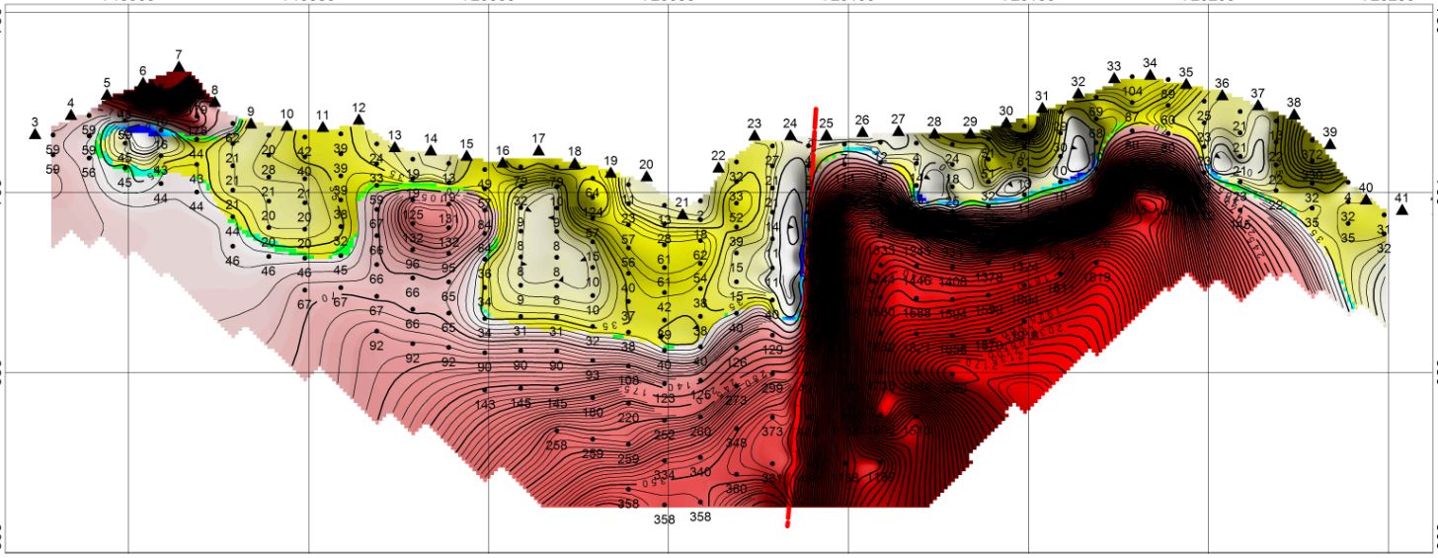The width and height of the screenshot is (1438, 558).
Task: Select station 41 triangle marker
Action: [1401, 209]
